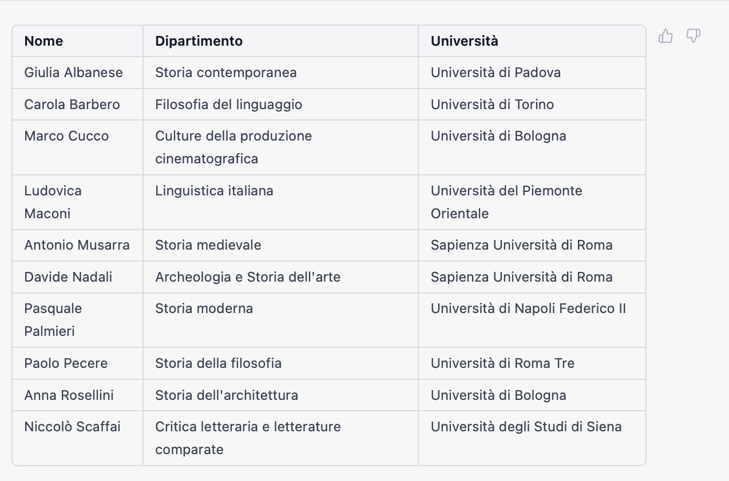
Task: Click the Dipartimento column header
Action: 199,41
